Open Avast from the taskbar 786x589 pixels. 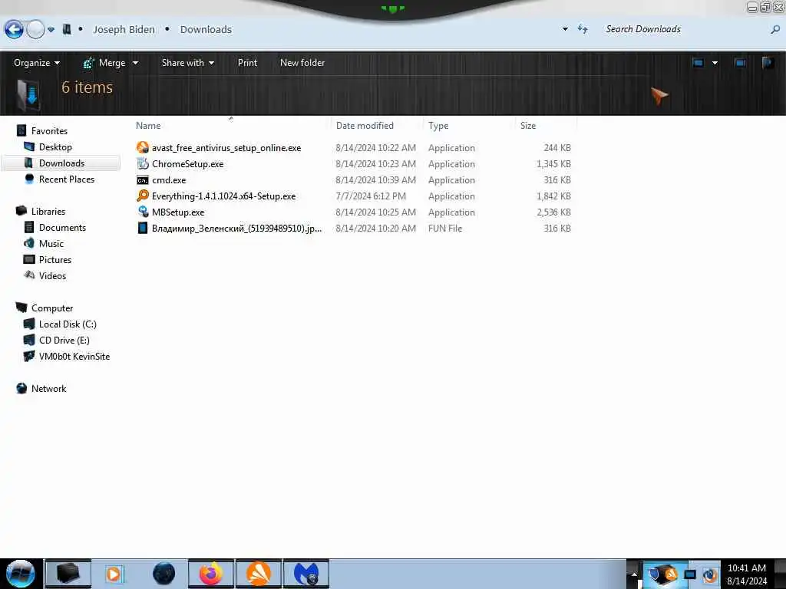pos(259,574)
